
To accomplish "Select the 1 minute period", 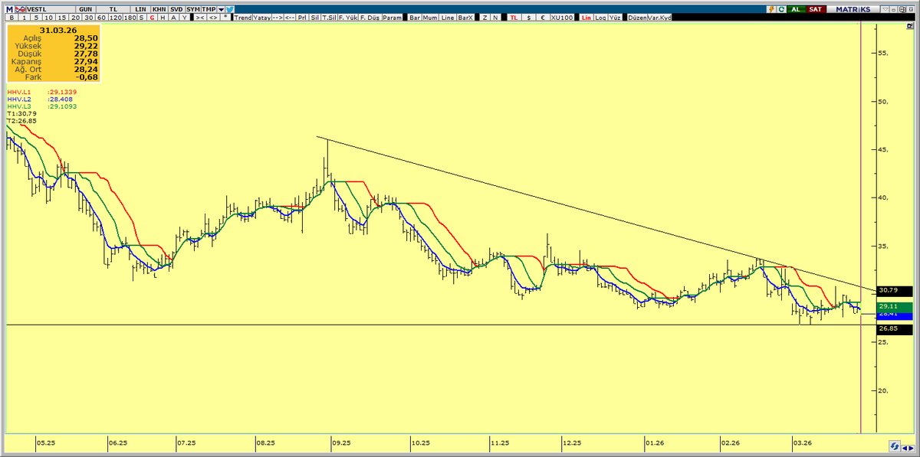I will [24, 17].
